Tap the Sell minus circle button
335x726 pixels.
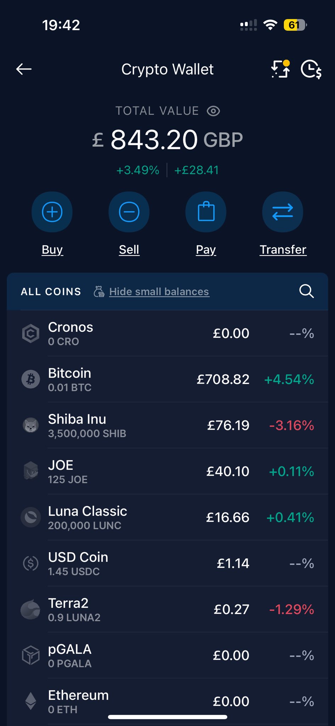(129, 212)
